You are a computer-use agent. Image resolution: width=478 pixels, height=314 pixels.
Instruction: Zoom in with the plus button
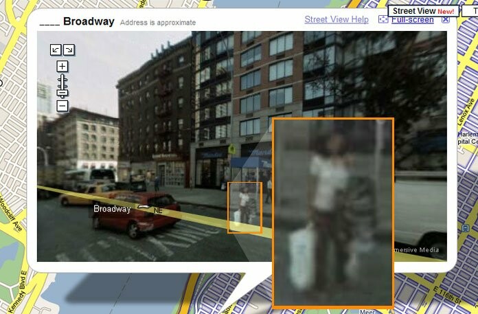(62, 66)
